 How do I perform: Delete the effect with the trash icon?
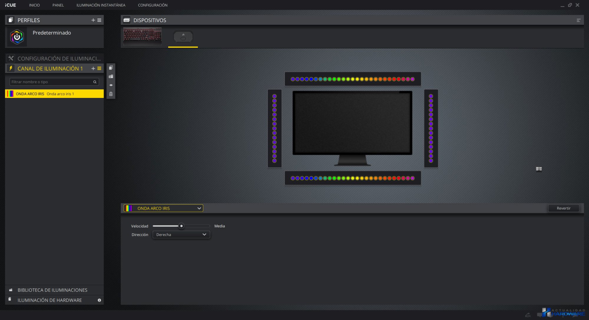pos(111,94)
